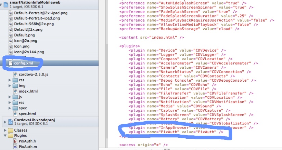Open PixAuth.m implementation file
This screenshot has height=150, width=282.
28,147
